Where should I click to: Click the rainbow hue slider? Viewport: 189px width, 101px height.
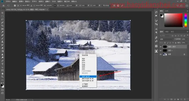pyautogui.click(x=186, y=20)
